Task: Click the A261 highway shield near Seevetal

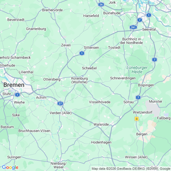Action: (x=133, y=27)
